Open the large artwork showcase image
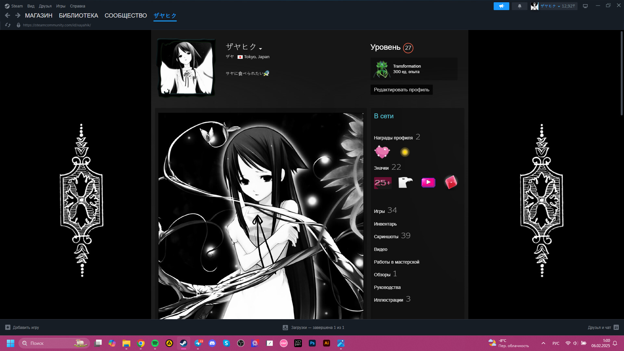Image resolution: width=624 pixels, height=351 pixels. (261, 216)
